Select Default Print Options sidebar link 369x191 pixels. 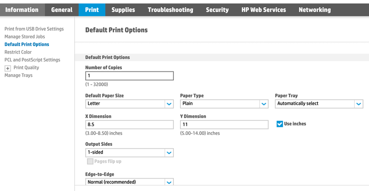tap(27, 44)
